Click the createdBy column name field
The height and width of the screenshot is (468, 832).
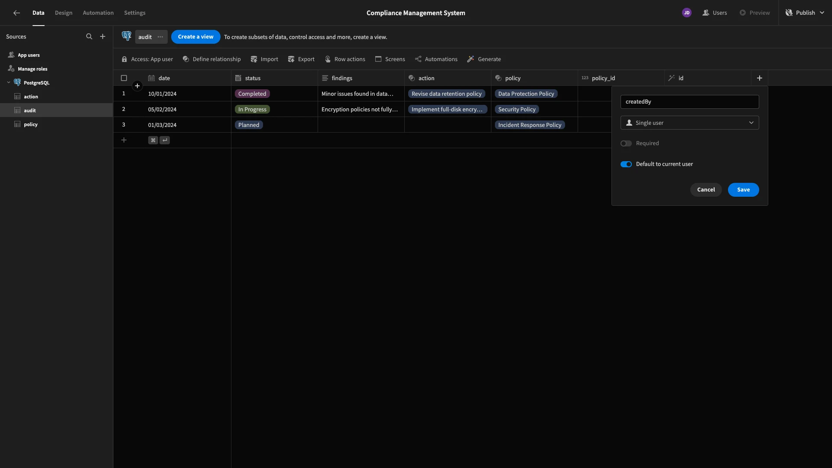coord(689,102)
